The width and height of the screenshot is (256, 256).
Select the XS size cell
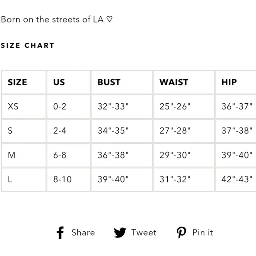[24, 106]
